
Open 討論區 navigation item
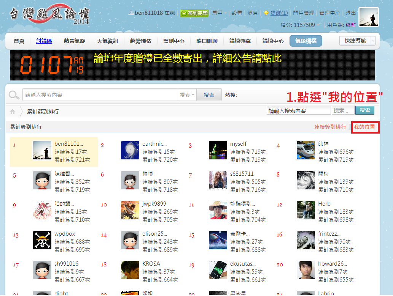tap(44, 41)
